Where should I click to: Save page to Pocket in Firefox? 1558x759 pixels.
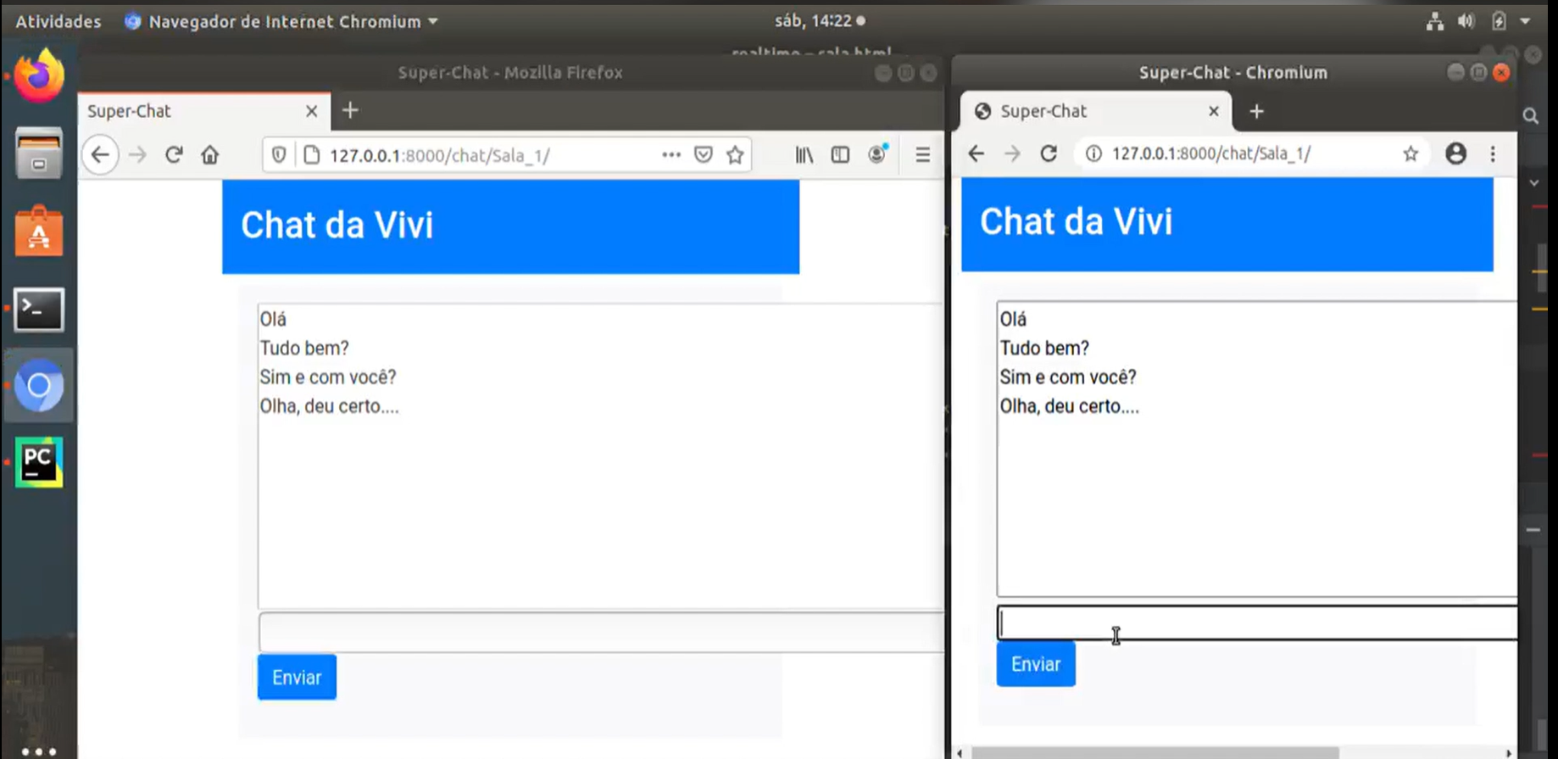(704, 155)
